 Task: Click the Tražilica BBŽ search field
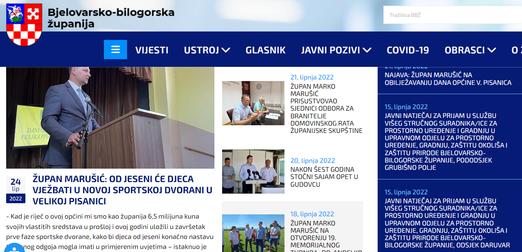(453, 15)
